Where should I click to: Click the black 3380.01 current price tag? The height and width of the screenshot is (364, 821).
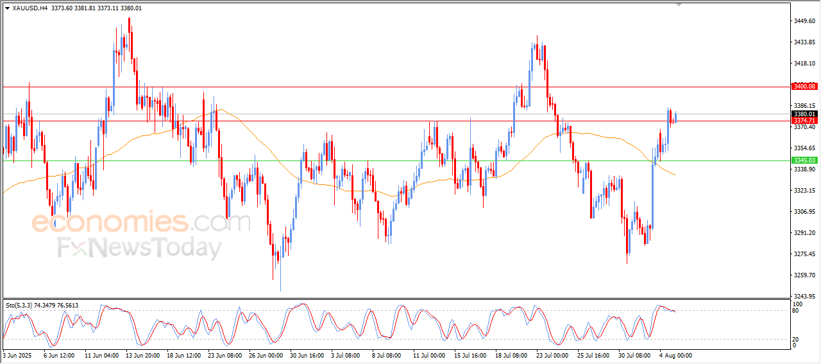coord(804,114)
